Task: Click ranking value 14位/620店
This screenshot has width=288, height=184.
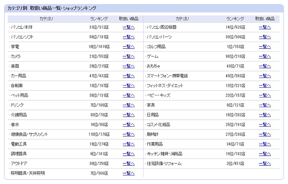Action: point(235,27)
